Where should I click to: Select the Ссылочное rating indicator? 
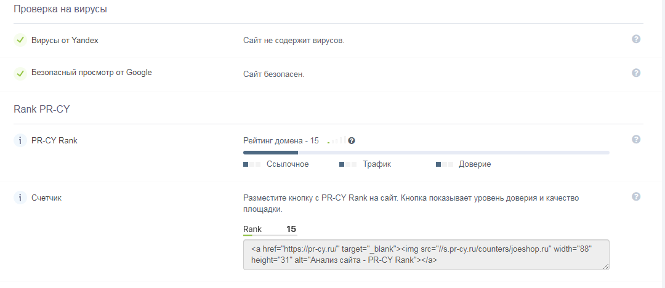pyautogui.click(x=276, y=164)
